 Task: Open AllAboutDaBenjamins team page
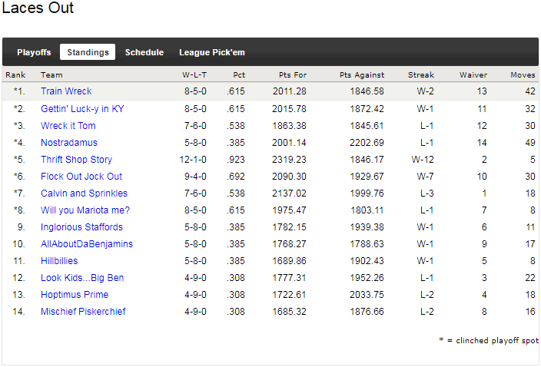[87, 244]
